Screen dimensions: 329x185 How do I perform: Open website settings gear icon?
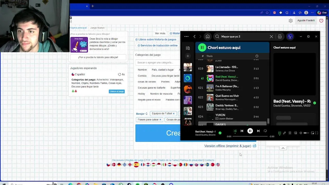(291, 21)
